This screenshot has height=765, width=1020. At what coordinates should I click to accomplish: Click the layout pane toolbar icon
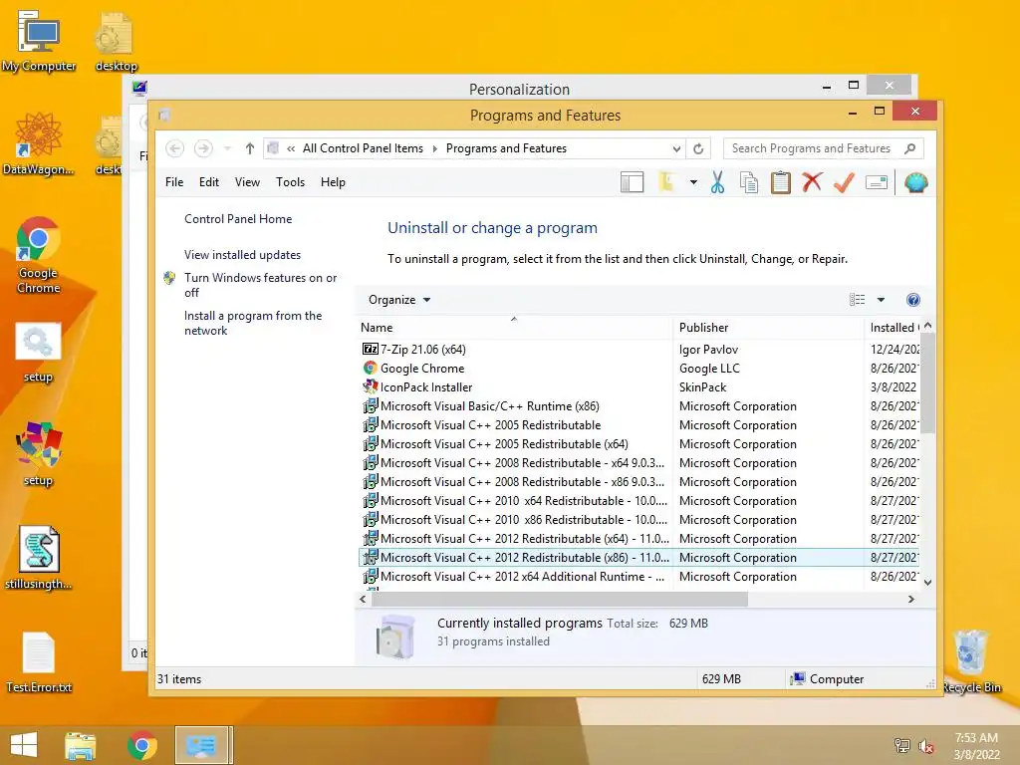(x=632, y=183)
